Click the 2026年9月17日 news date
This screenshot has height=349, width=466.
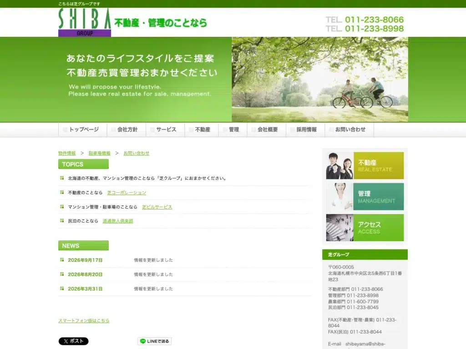pos(85,260)
